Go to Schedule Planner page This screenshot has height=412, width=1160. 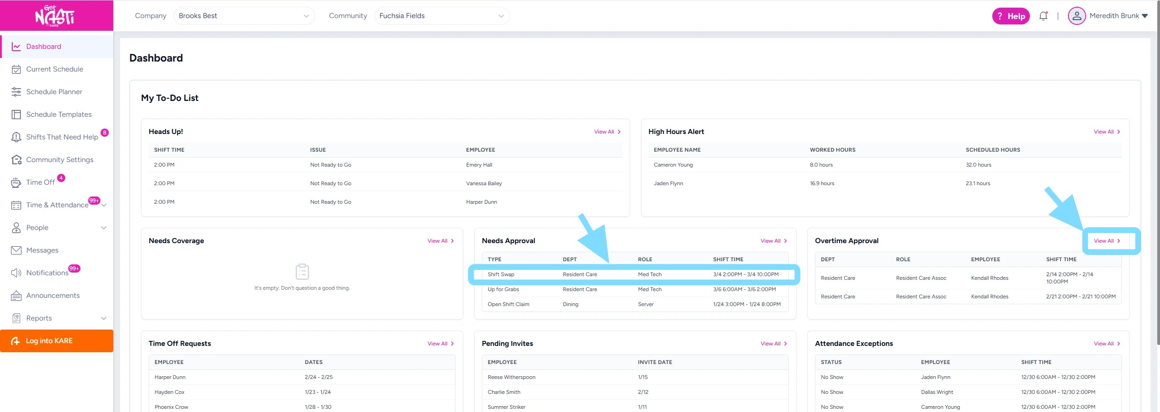pyautogui.click(x=54, y=92)
